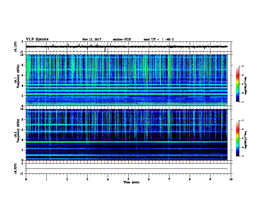Click time axis tick label "7"
Image resolution: width=260 pixels, height=201 pixels.
pyautogui.click(x=169, y=179)
